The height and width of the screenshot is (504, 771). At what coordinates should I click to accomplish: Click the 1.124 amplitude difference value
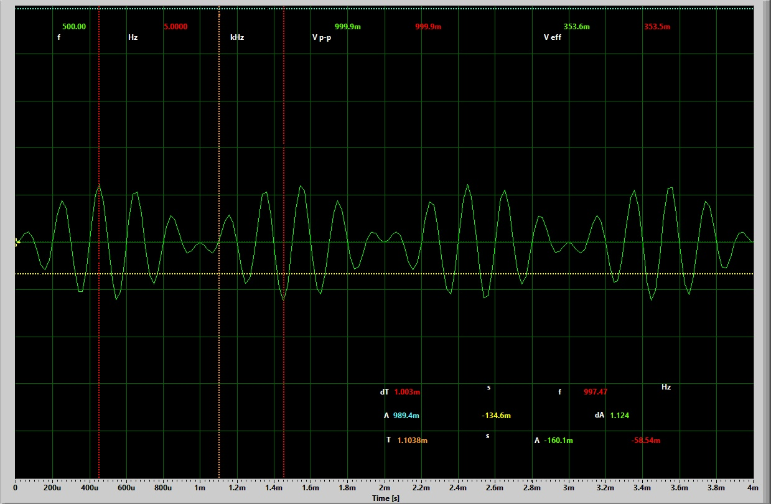620,416
